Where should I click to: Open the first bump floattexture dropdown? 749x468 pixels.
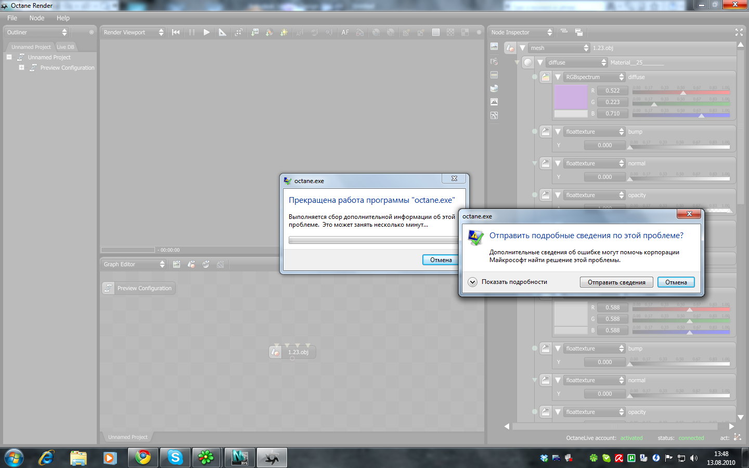coord(595,132)
